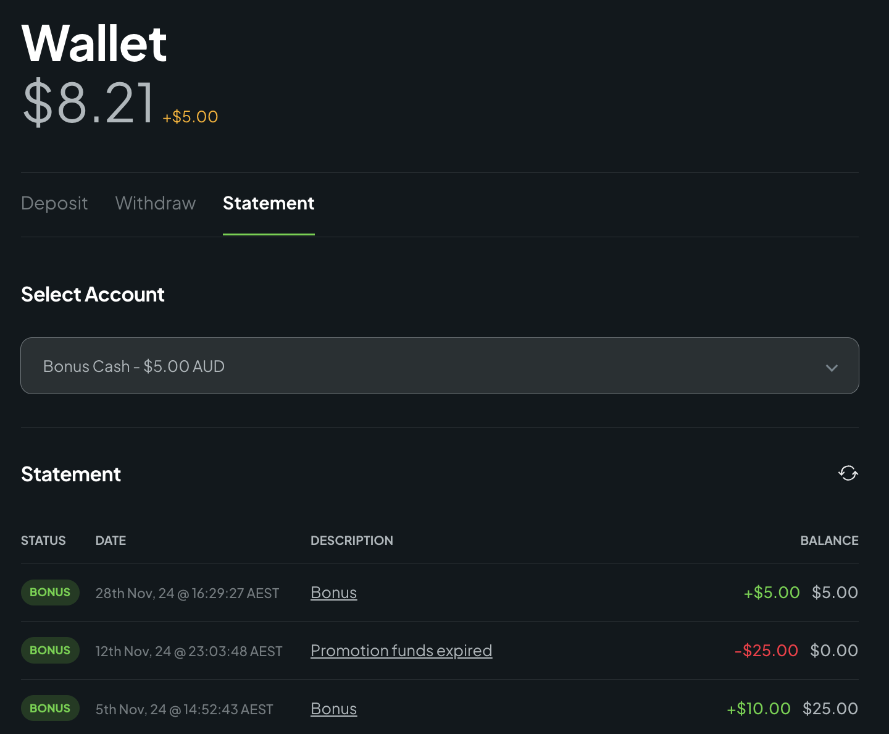Viewport: 889px width, 734px height.
Task: Click the Wallet page title
Action: 94,43
